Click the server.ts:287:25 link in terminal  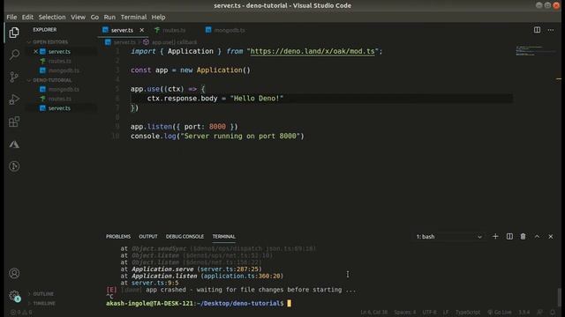click(230, 269)
